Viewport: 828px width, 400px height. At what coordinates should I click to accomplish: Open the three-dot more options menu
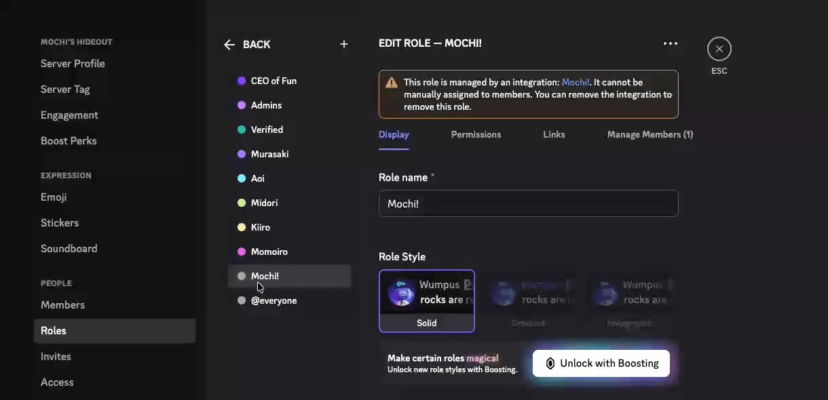(671, 43)
